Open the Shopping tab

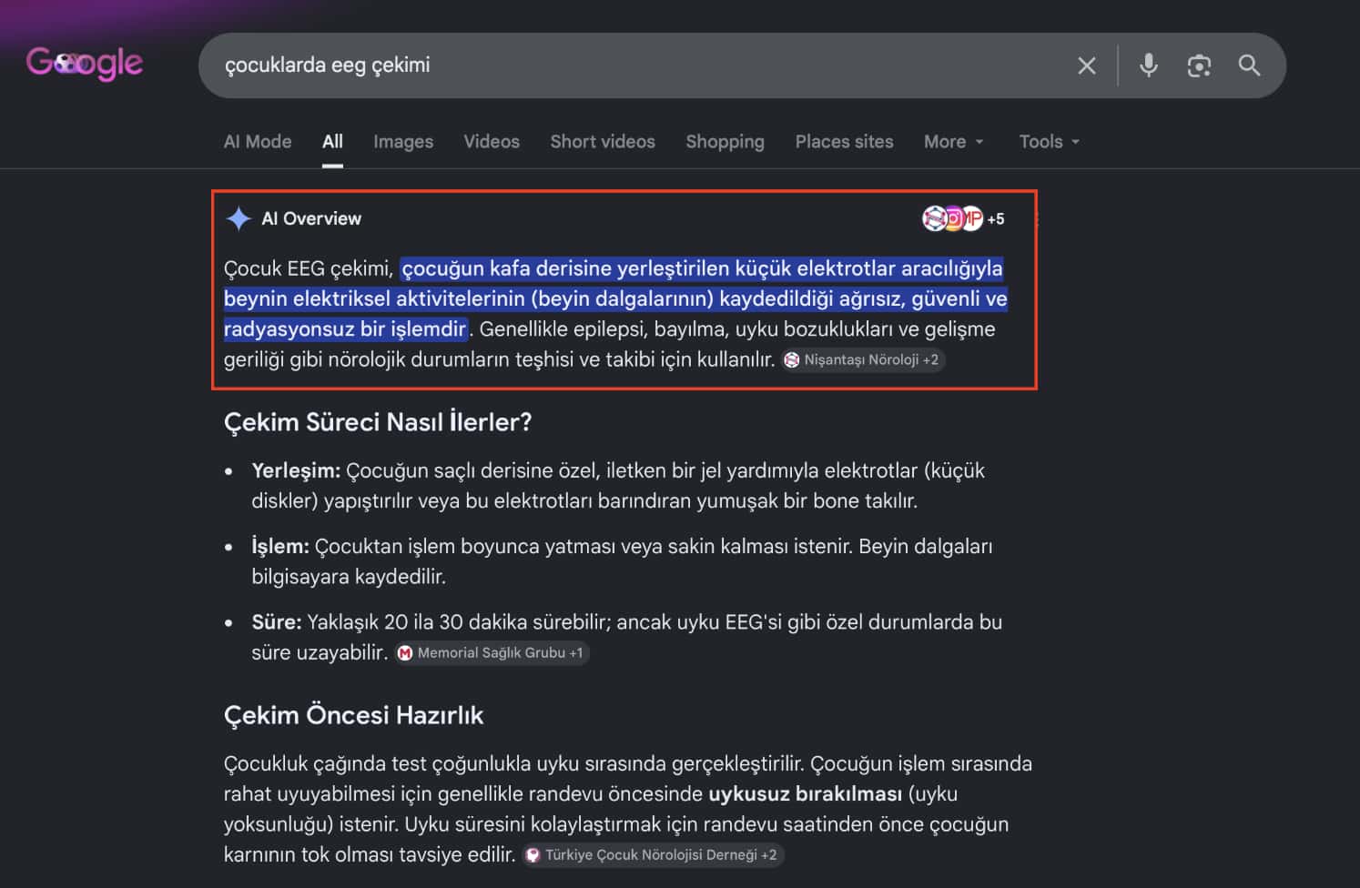click(725, 142)
